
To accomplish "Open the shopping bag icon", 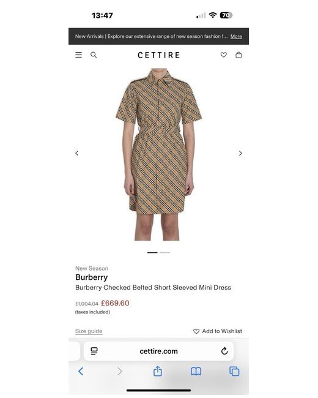I will 239,55.
